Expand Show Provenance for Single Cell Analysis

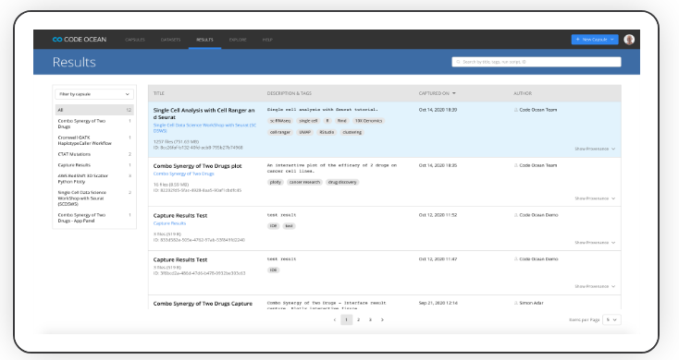click(x=595, y=149)
